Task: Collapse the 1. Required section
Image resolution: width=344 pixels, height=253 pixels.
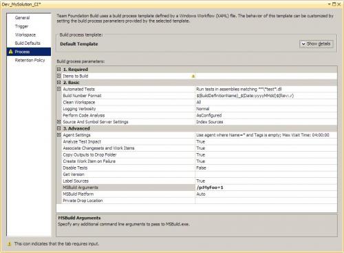Action: (59, 69)
